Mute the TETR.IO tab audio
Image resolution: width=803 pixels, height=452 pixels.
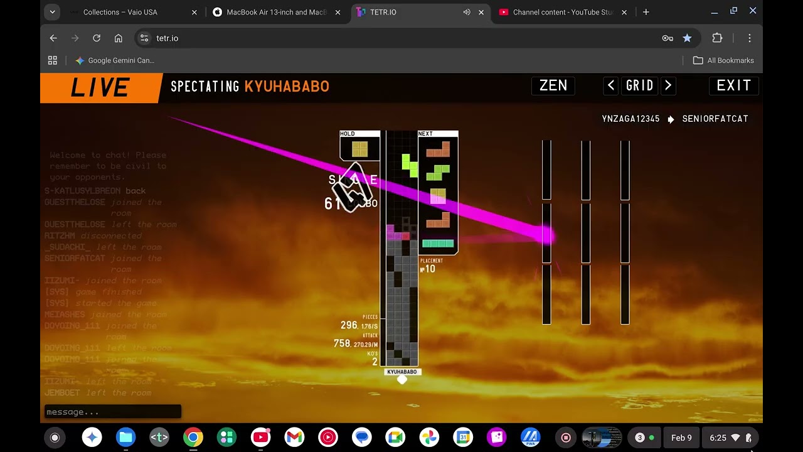click(466, 12)
